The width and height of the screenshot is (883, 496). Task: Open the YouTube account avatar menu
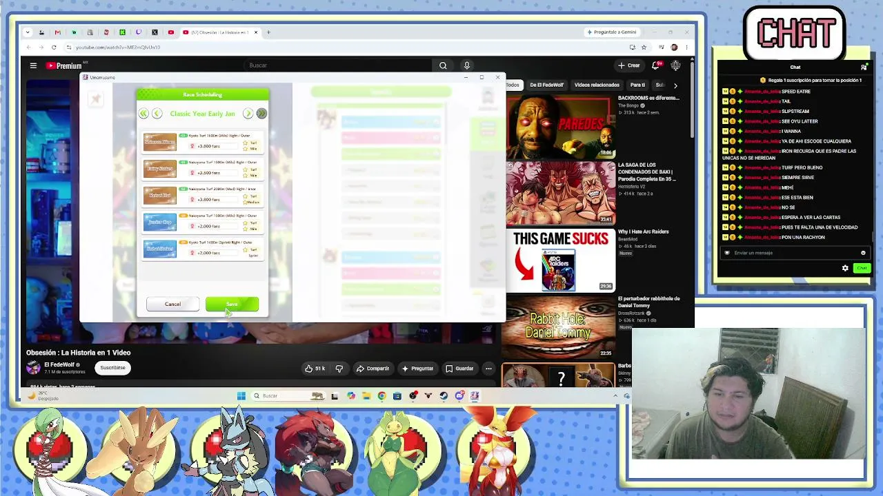click(675, 65)
